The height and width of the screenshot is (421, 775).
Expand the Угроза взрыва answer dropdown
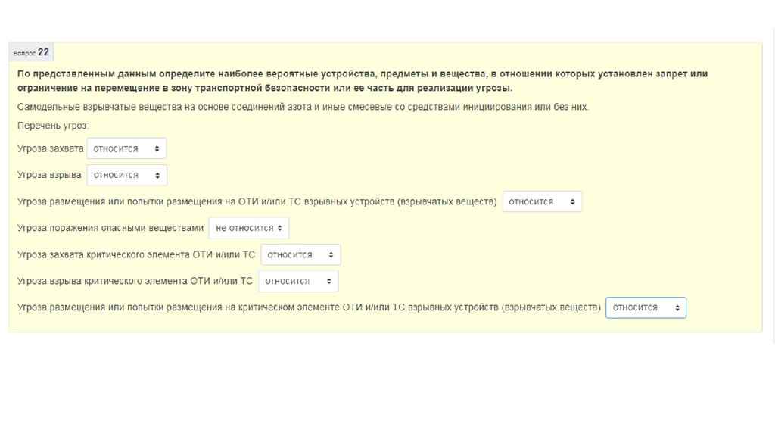tap(126, 175)
